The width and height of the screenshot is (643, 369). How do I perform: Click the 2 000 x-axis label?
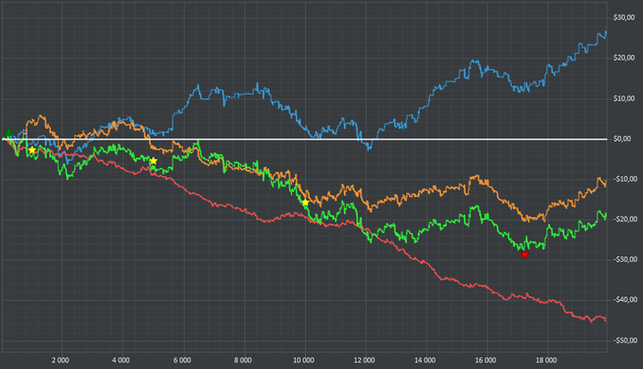click(x=61, y=361)
